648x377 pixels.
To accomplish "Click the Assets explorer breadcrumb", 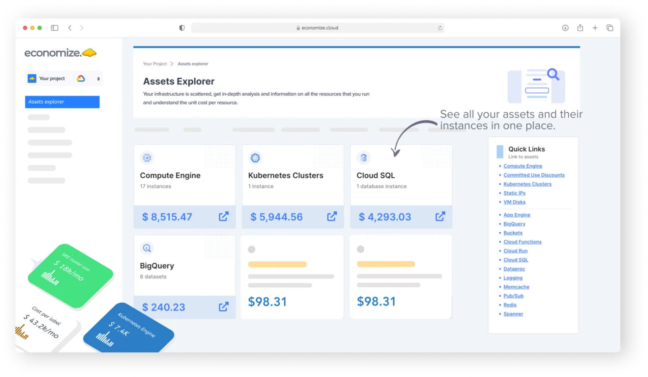I will coord(193,64).
